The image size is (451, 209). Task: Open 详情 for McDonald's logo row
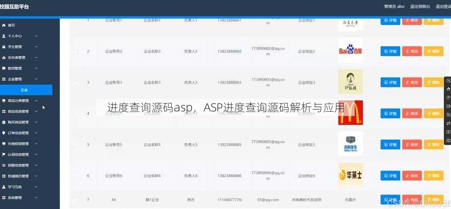390,113
